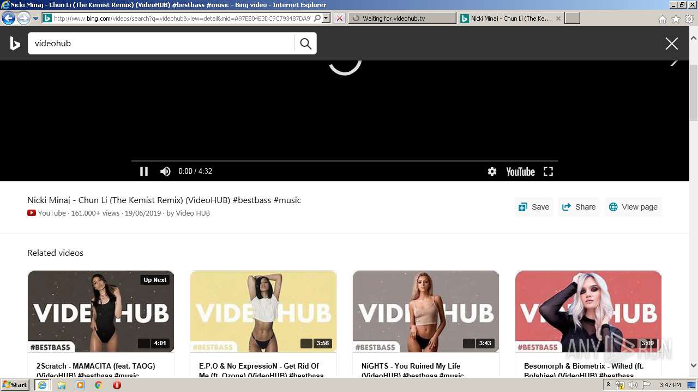Click the Bing logo icon in header

(15, 44)
